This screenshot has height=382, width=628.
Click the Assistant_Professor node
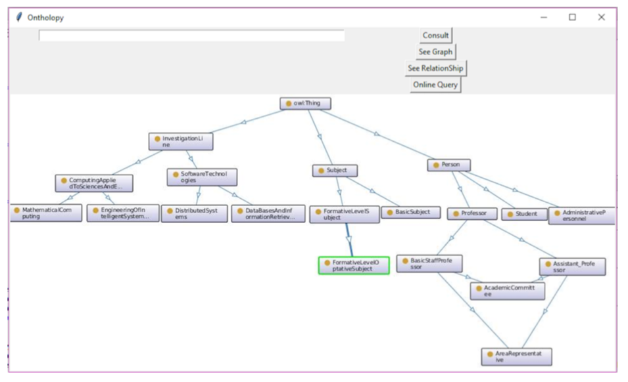coord(572,267)
